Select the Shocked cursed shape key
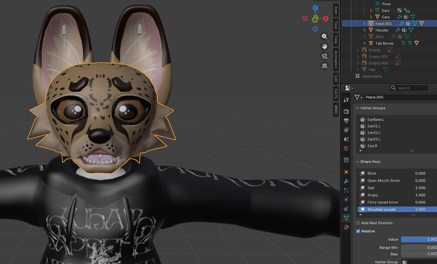This screenshot has width=437, height=264. 397,209
